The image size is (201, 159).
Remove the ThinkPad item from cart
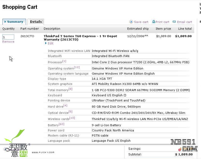[x=8, y=42]
